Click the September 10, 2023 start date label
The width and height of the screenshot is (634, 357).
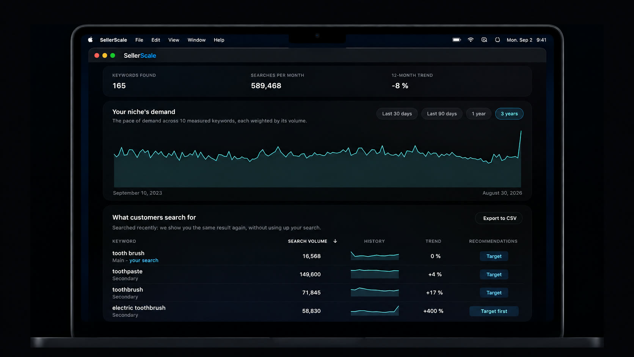[138, 193]
